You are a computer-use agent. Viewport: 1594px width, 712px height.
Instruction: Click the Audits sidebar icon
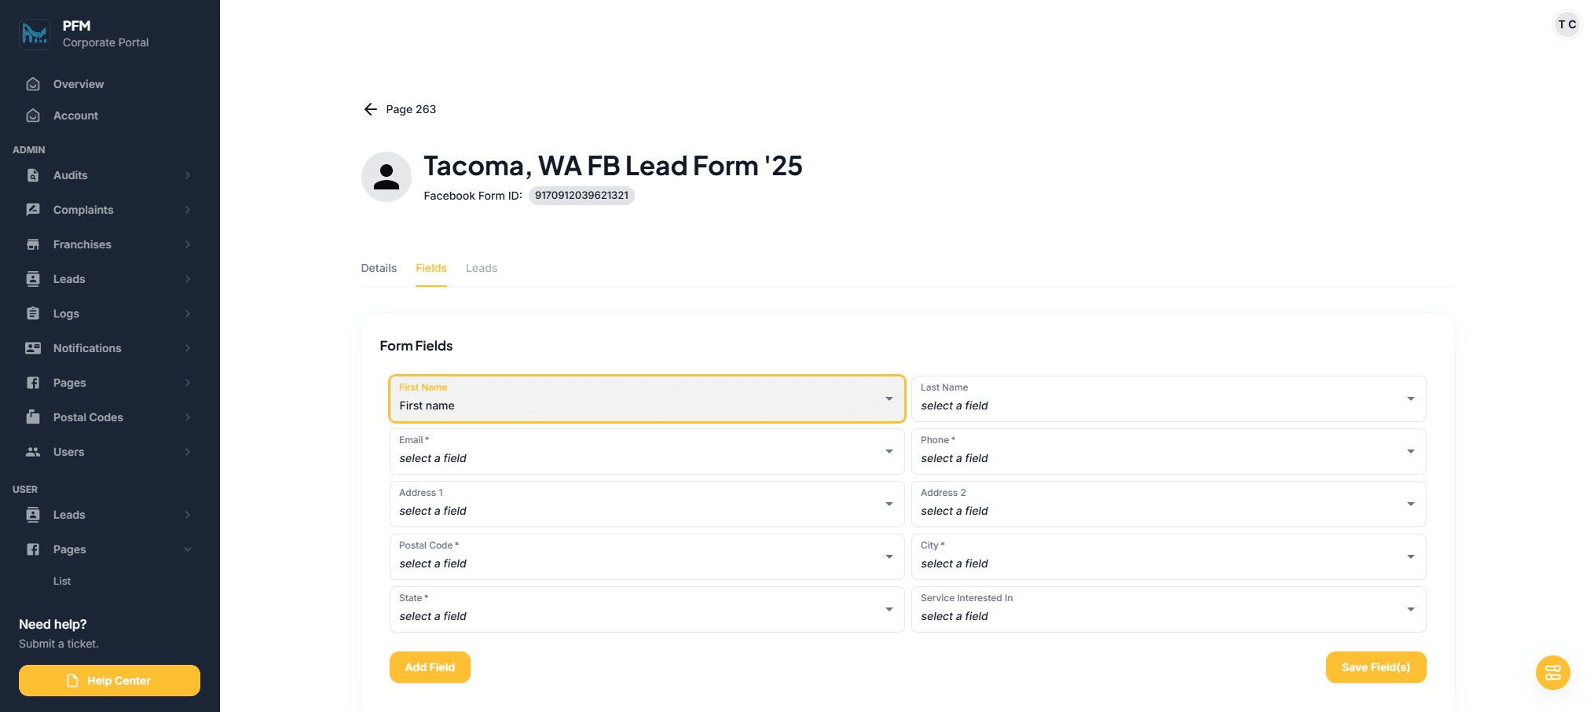click(33, 175)
